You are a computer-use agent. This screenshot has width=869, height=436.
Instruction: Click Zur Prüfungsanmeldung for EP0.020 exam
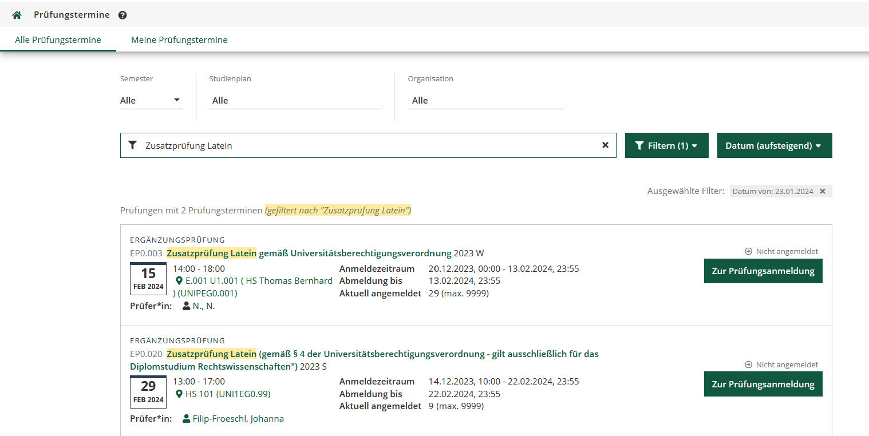(x=763, y=385)
